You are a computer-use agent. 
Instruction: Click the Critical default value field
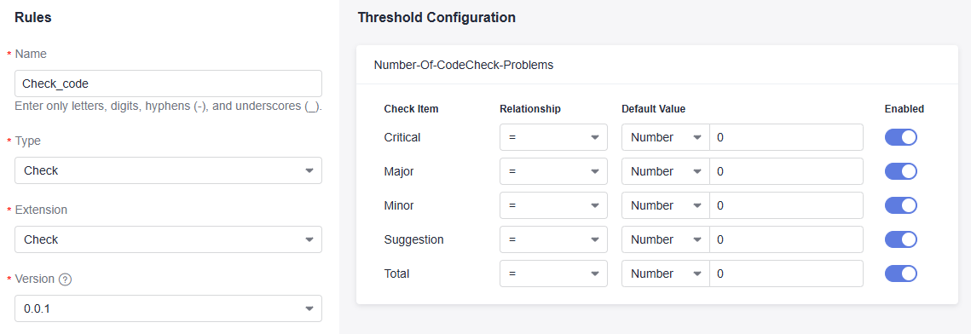[x=787, y=137]
